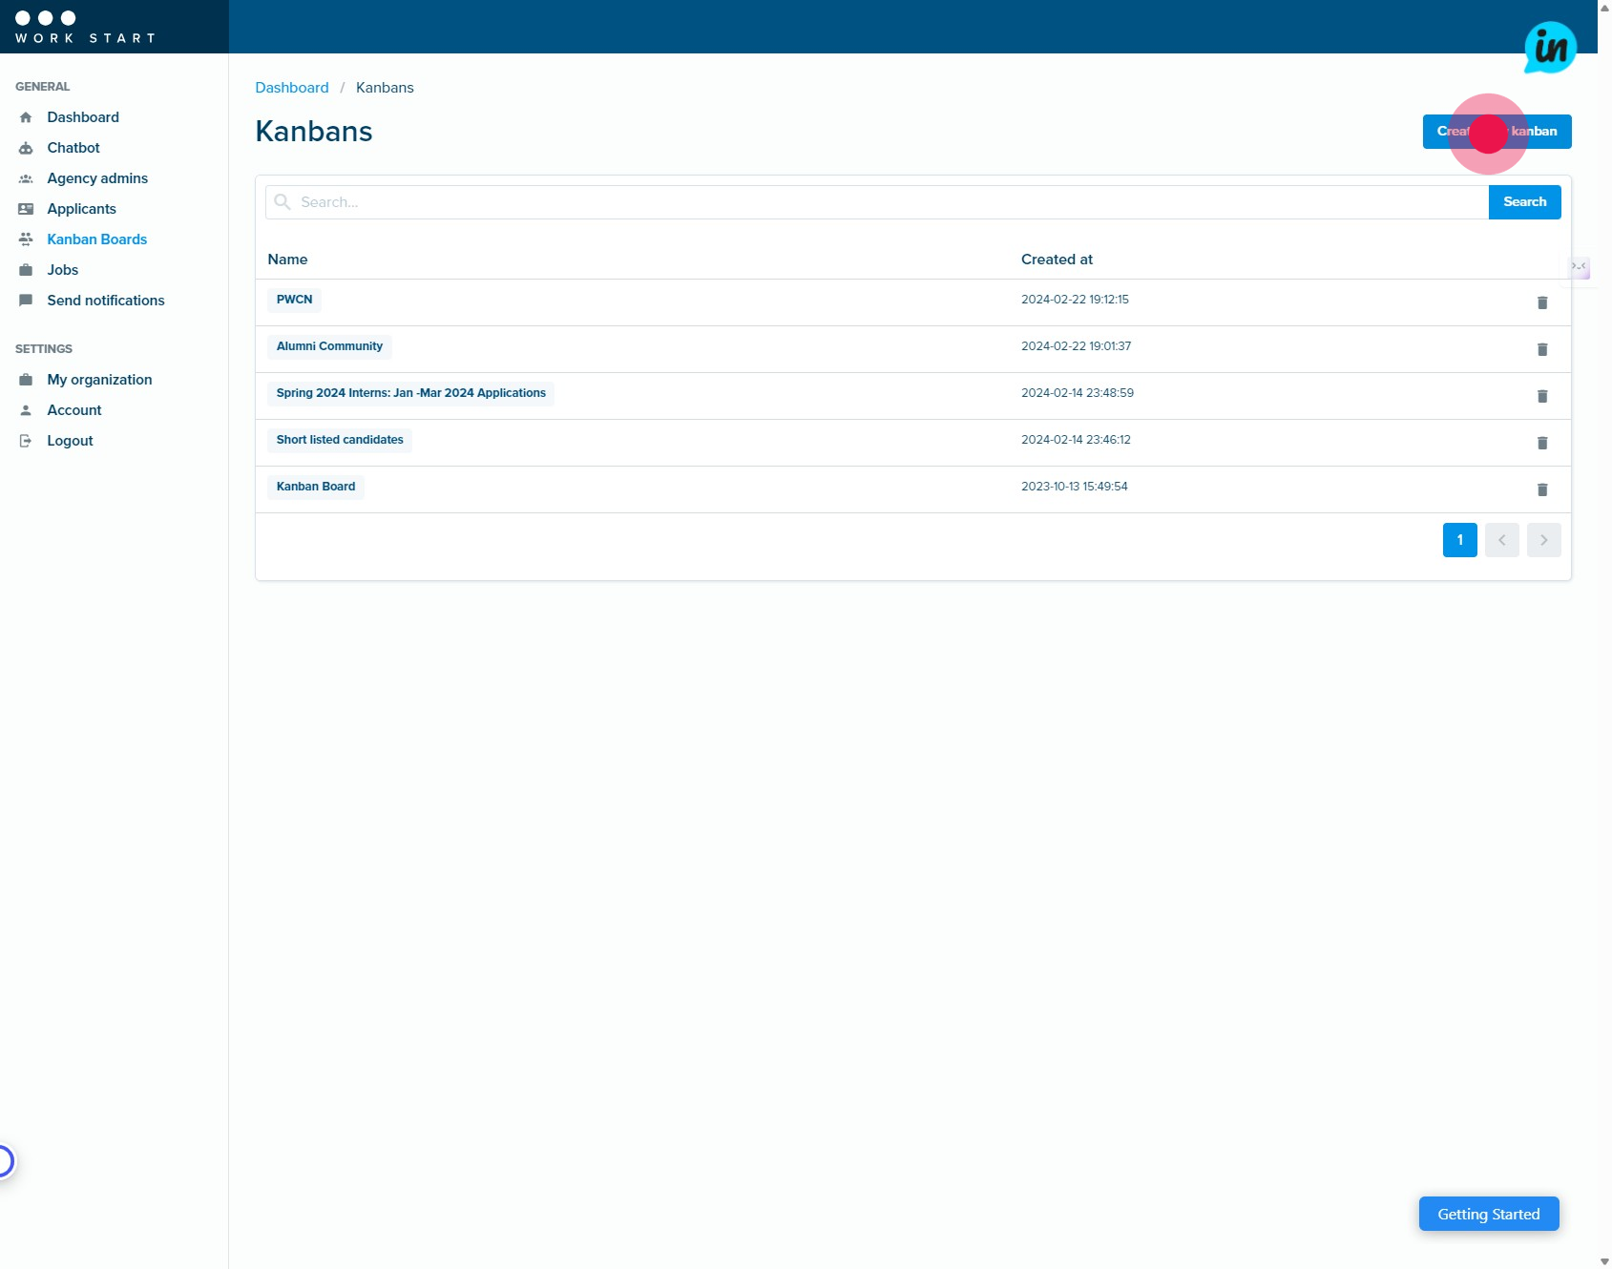Screen dimensions: 1612x1269
Task: Click the LinkedIn badge in the top corner
Action: tap(1550, 47)
